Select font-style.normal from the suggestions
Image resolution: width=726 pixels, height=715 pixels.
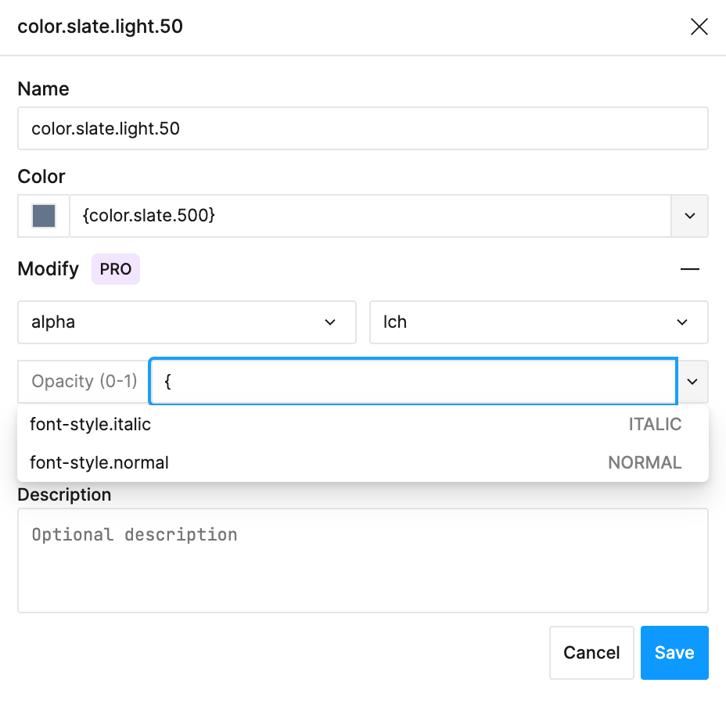(x=99, y=462)
